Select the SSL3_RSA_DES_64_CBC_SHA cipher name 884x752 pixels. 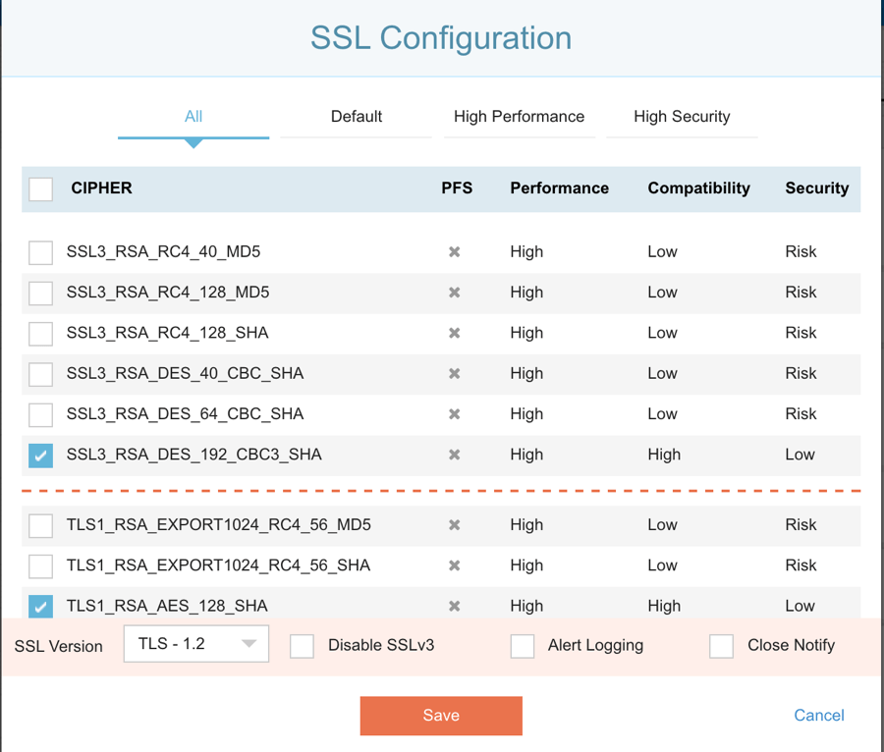(185, 414)
